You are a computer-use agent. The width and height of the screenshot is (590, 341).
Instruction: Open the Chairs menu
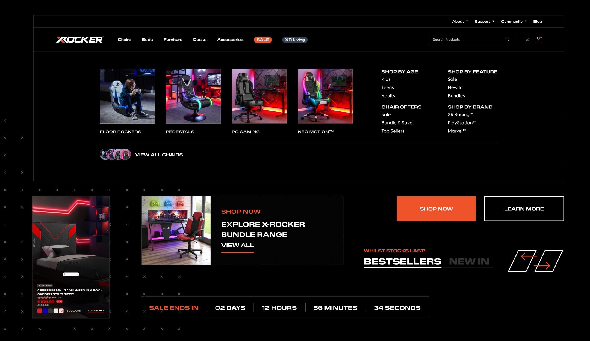click(124, 40)
